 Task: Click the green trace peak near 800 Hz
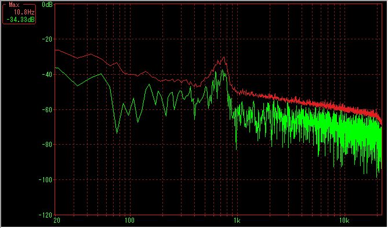click(222, 71)
